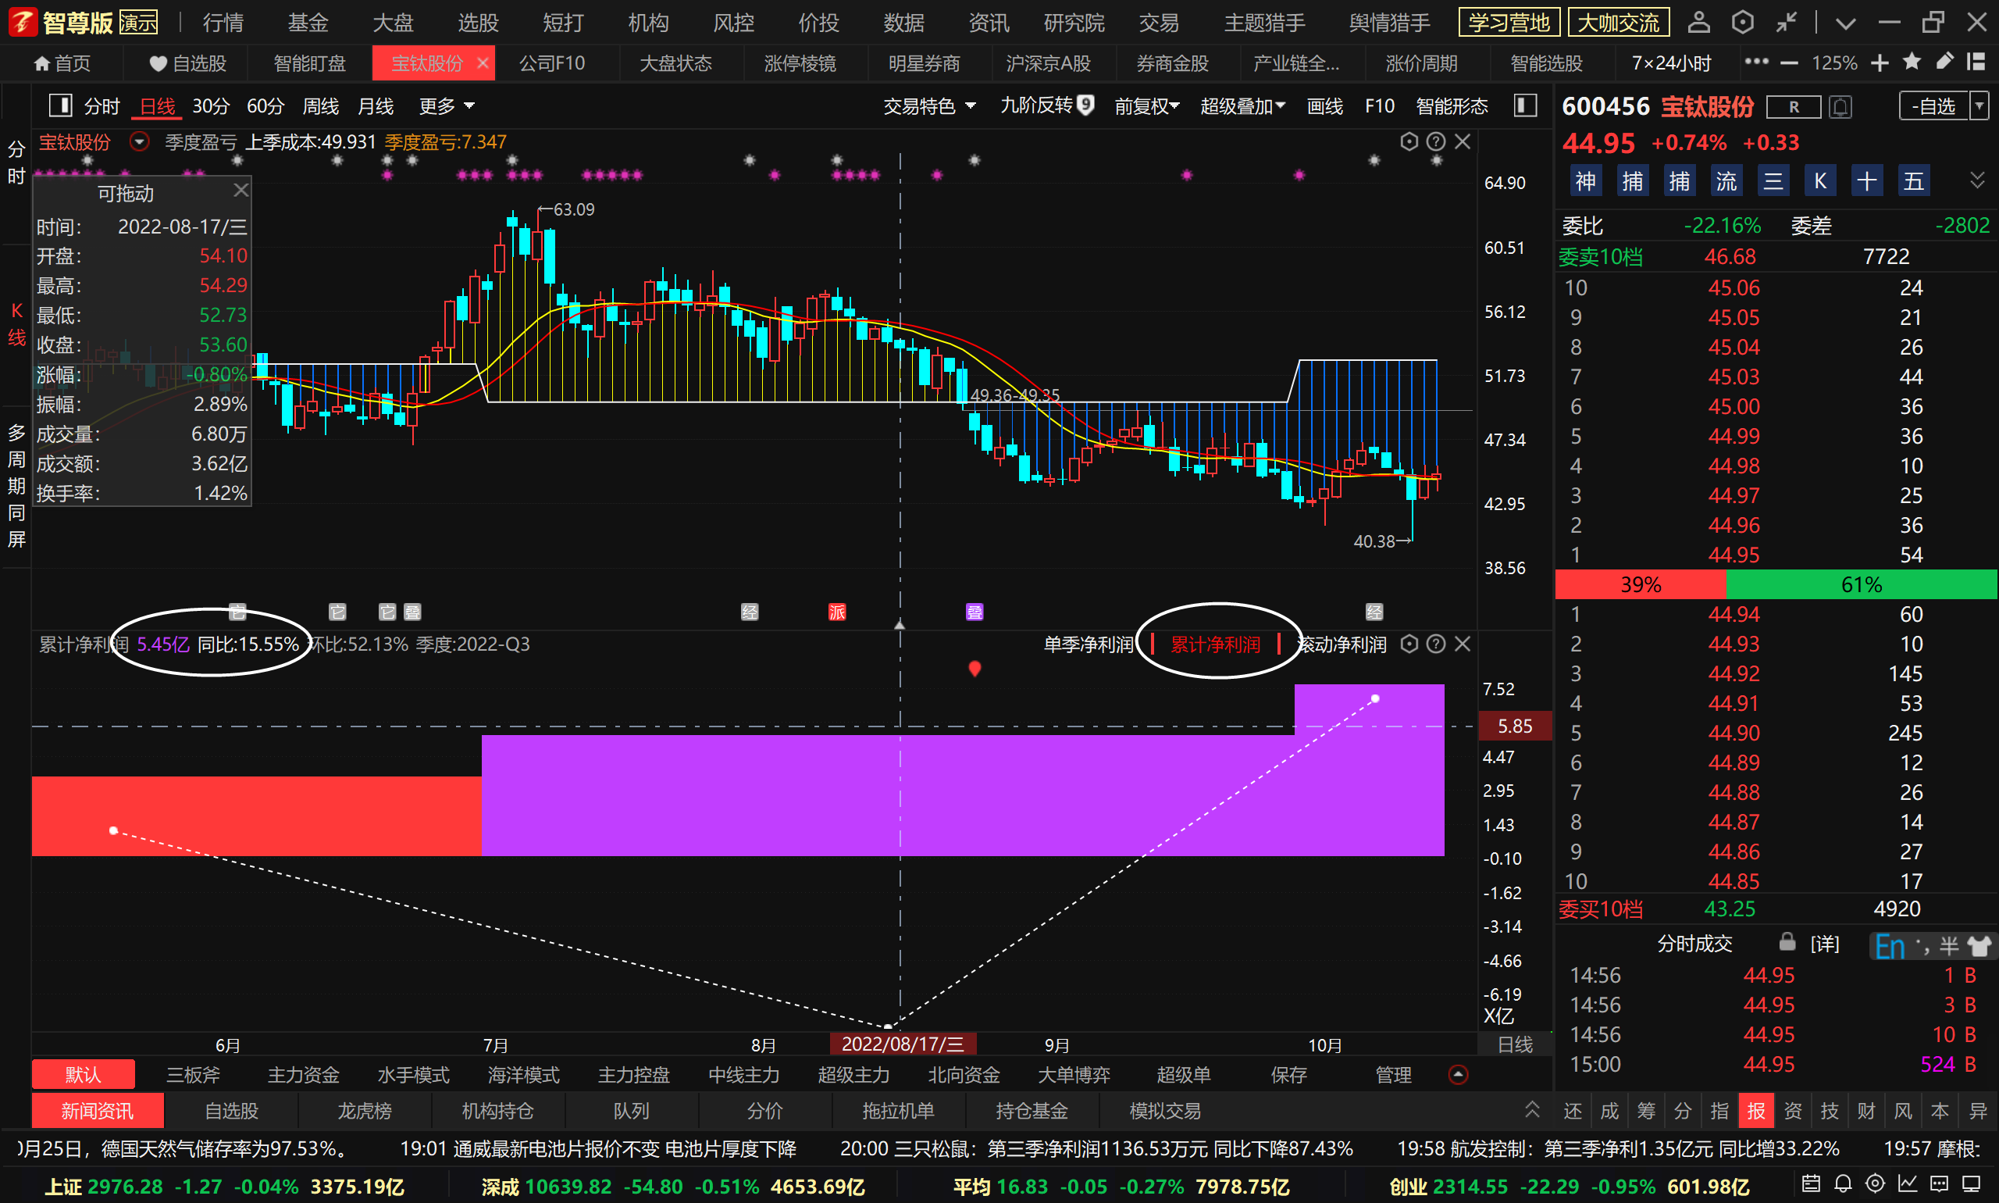1999x1203 pixels.
Task: Open the 行情 menu
Action: click(223, 22)
